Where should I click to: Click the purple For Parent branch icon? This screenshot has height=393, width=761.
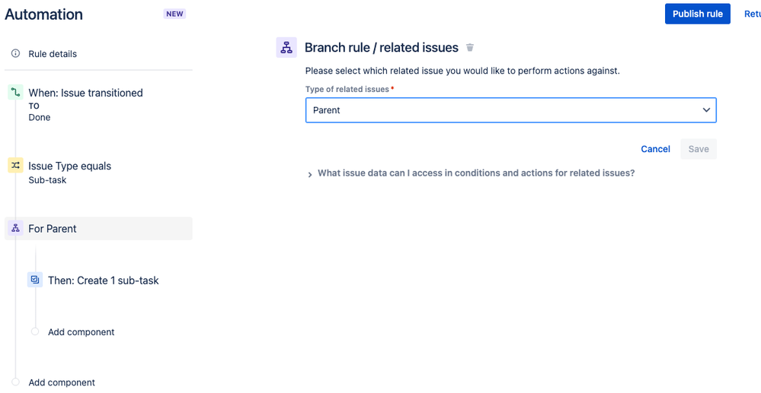click(15, 229)
